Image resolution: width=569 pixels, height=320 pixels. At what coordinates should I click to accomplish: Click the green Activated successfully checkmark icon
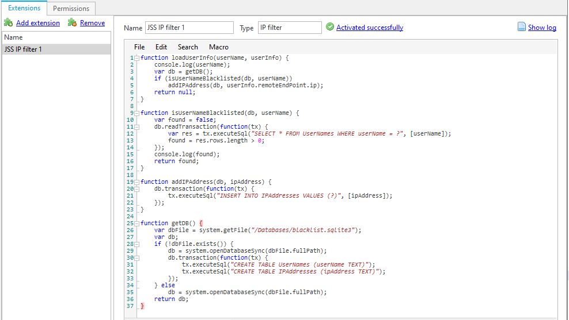330,27
